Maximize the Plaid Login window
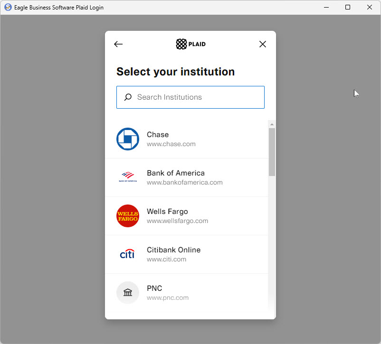 (348, 7)
